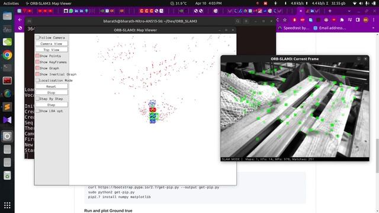The height and width of the screenshot is (213, 379).
Task: Close the active Chrome tab
Action: point(301,11)
